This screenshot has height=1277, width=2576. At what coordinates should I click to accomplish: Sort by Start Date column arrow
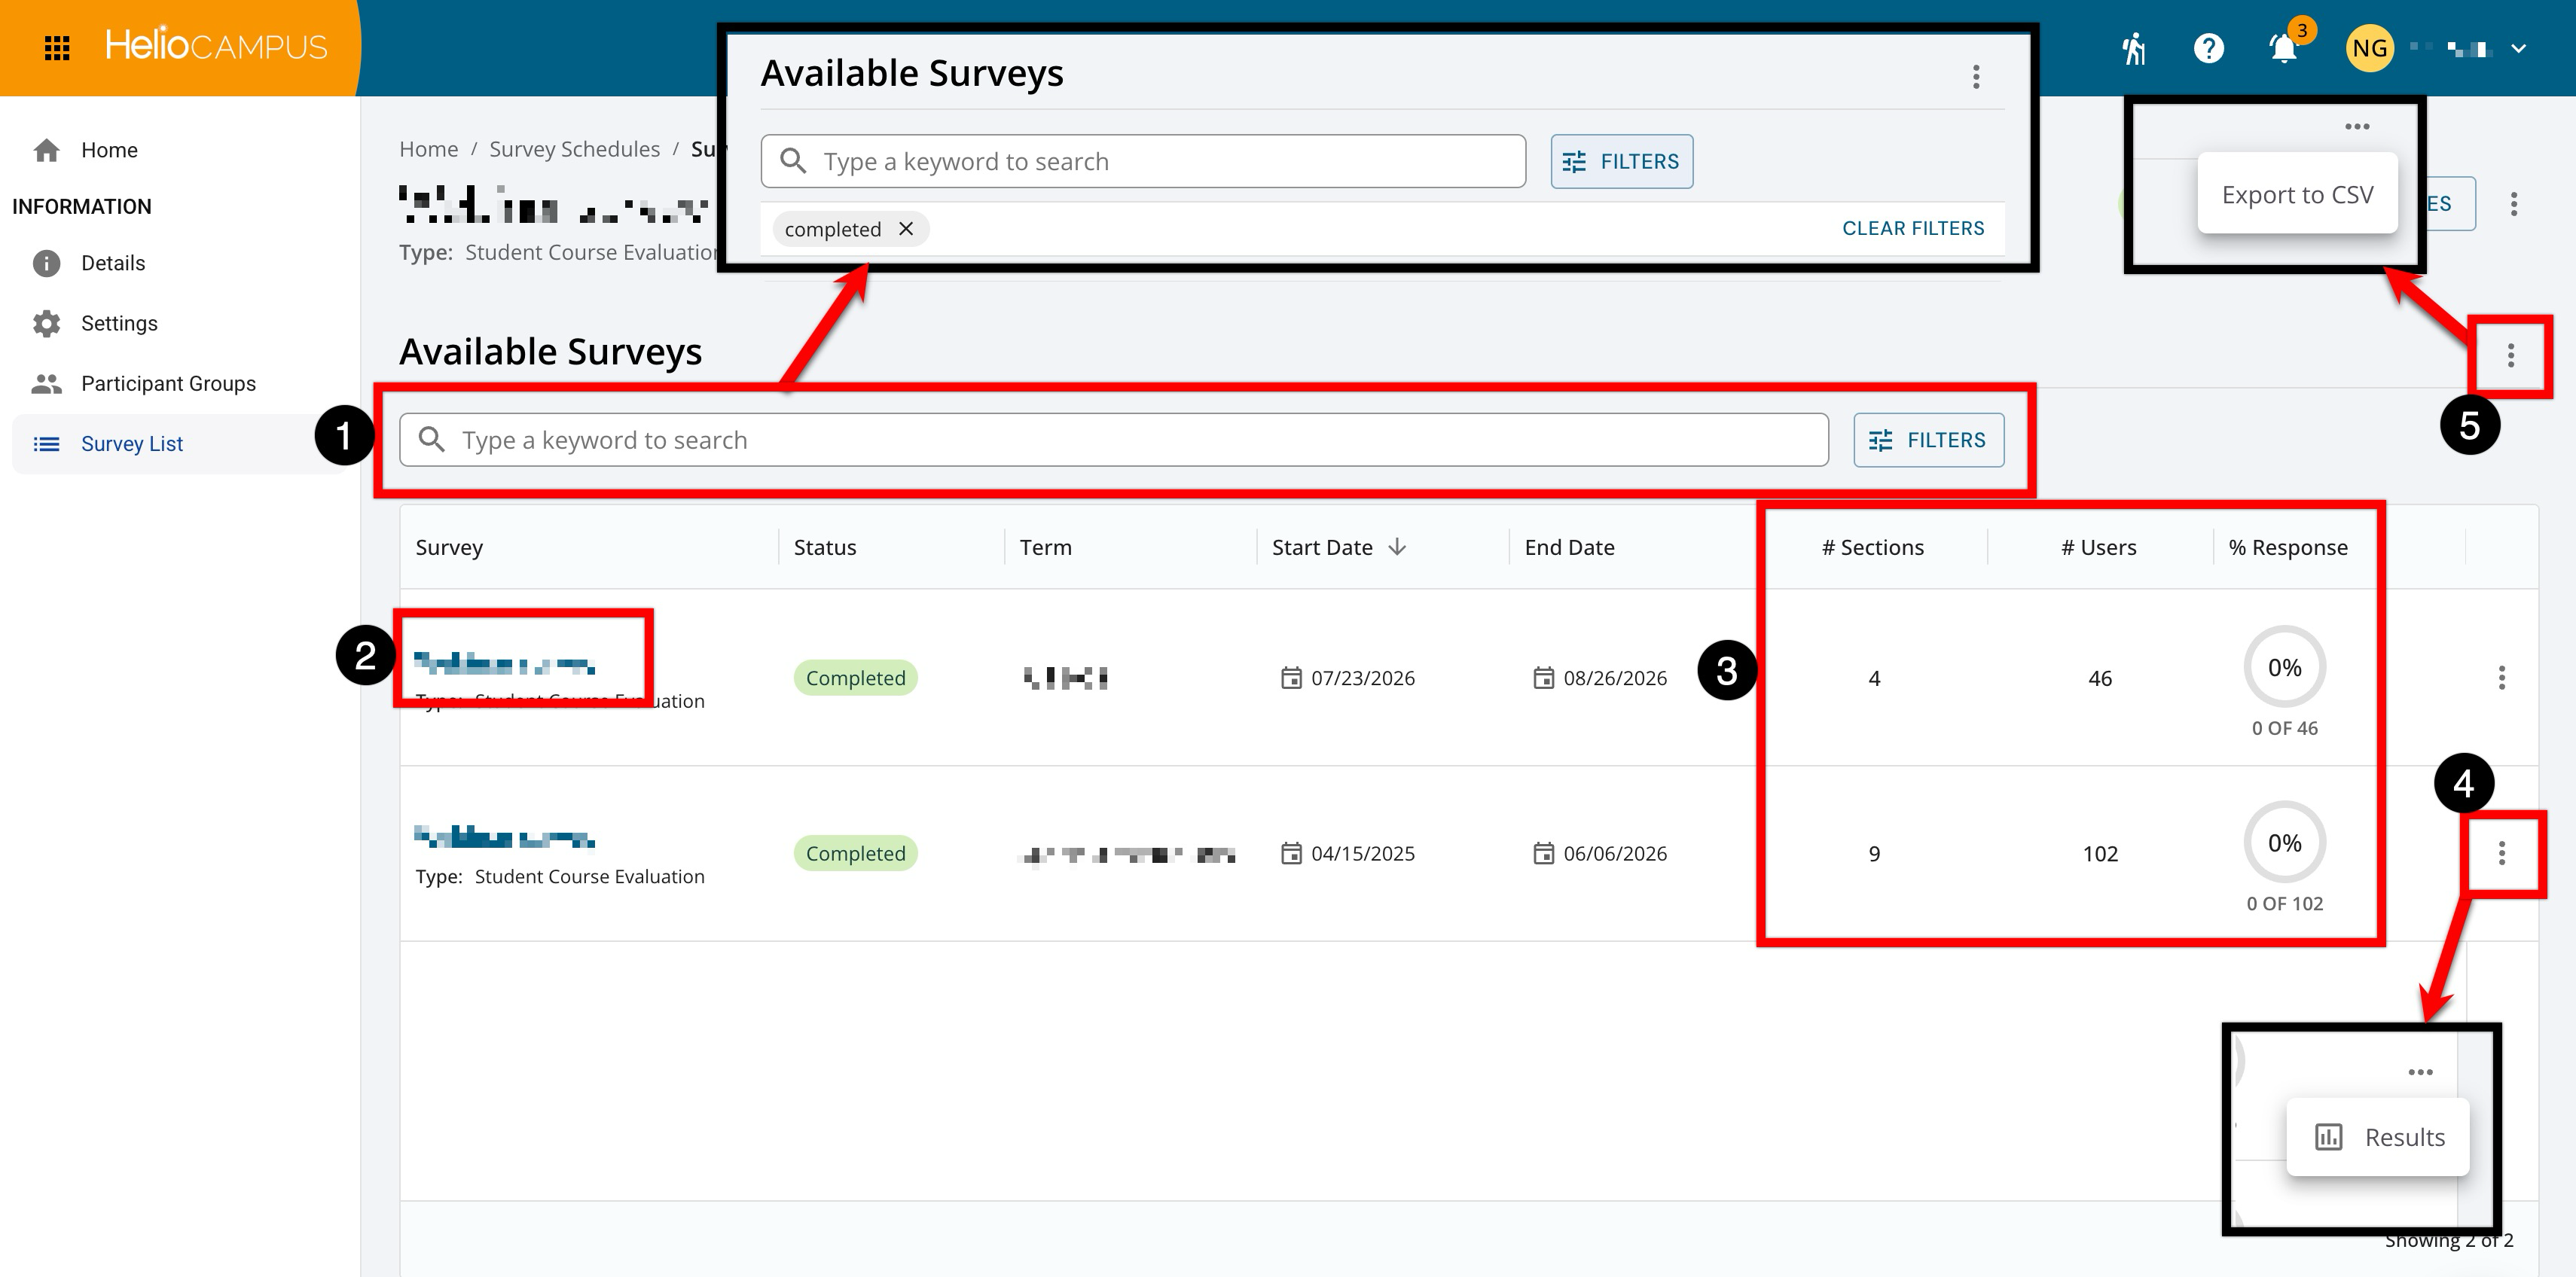(1397, 547)
